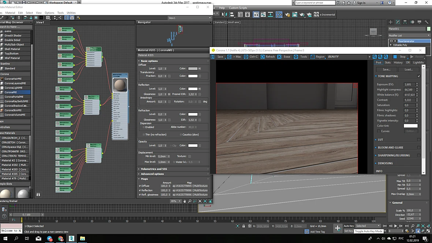Open Material menu in Slate editor
The height and width of the screenshot is (243, 432).
(10, 13)
